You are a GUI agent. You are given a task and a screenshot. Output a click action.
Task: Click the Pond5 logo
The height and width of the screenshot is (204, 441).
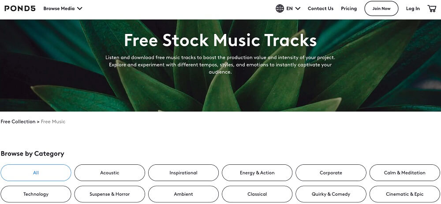(x=20, y=8)
